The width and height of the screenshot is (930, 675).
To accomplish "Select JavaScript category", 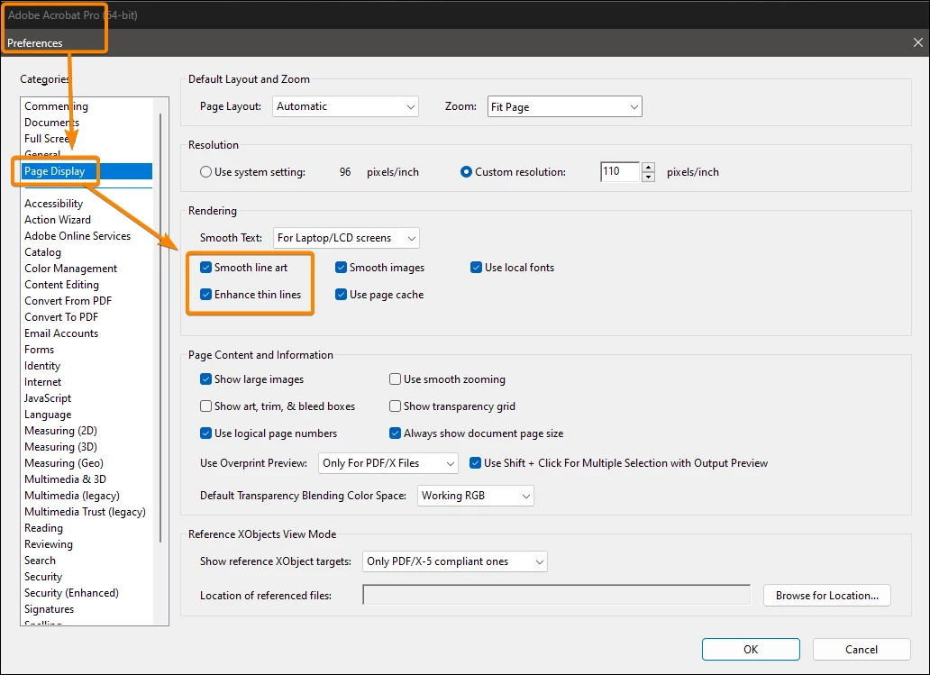I will (x=48, y=398).
